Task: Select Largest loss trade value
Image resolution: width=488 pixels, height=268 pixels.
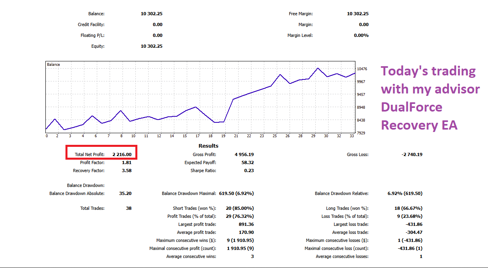Action: (x=414, y=224)
